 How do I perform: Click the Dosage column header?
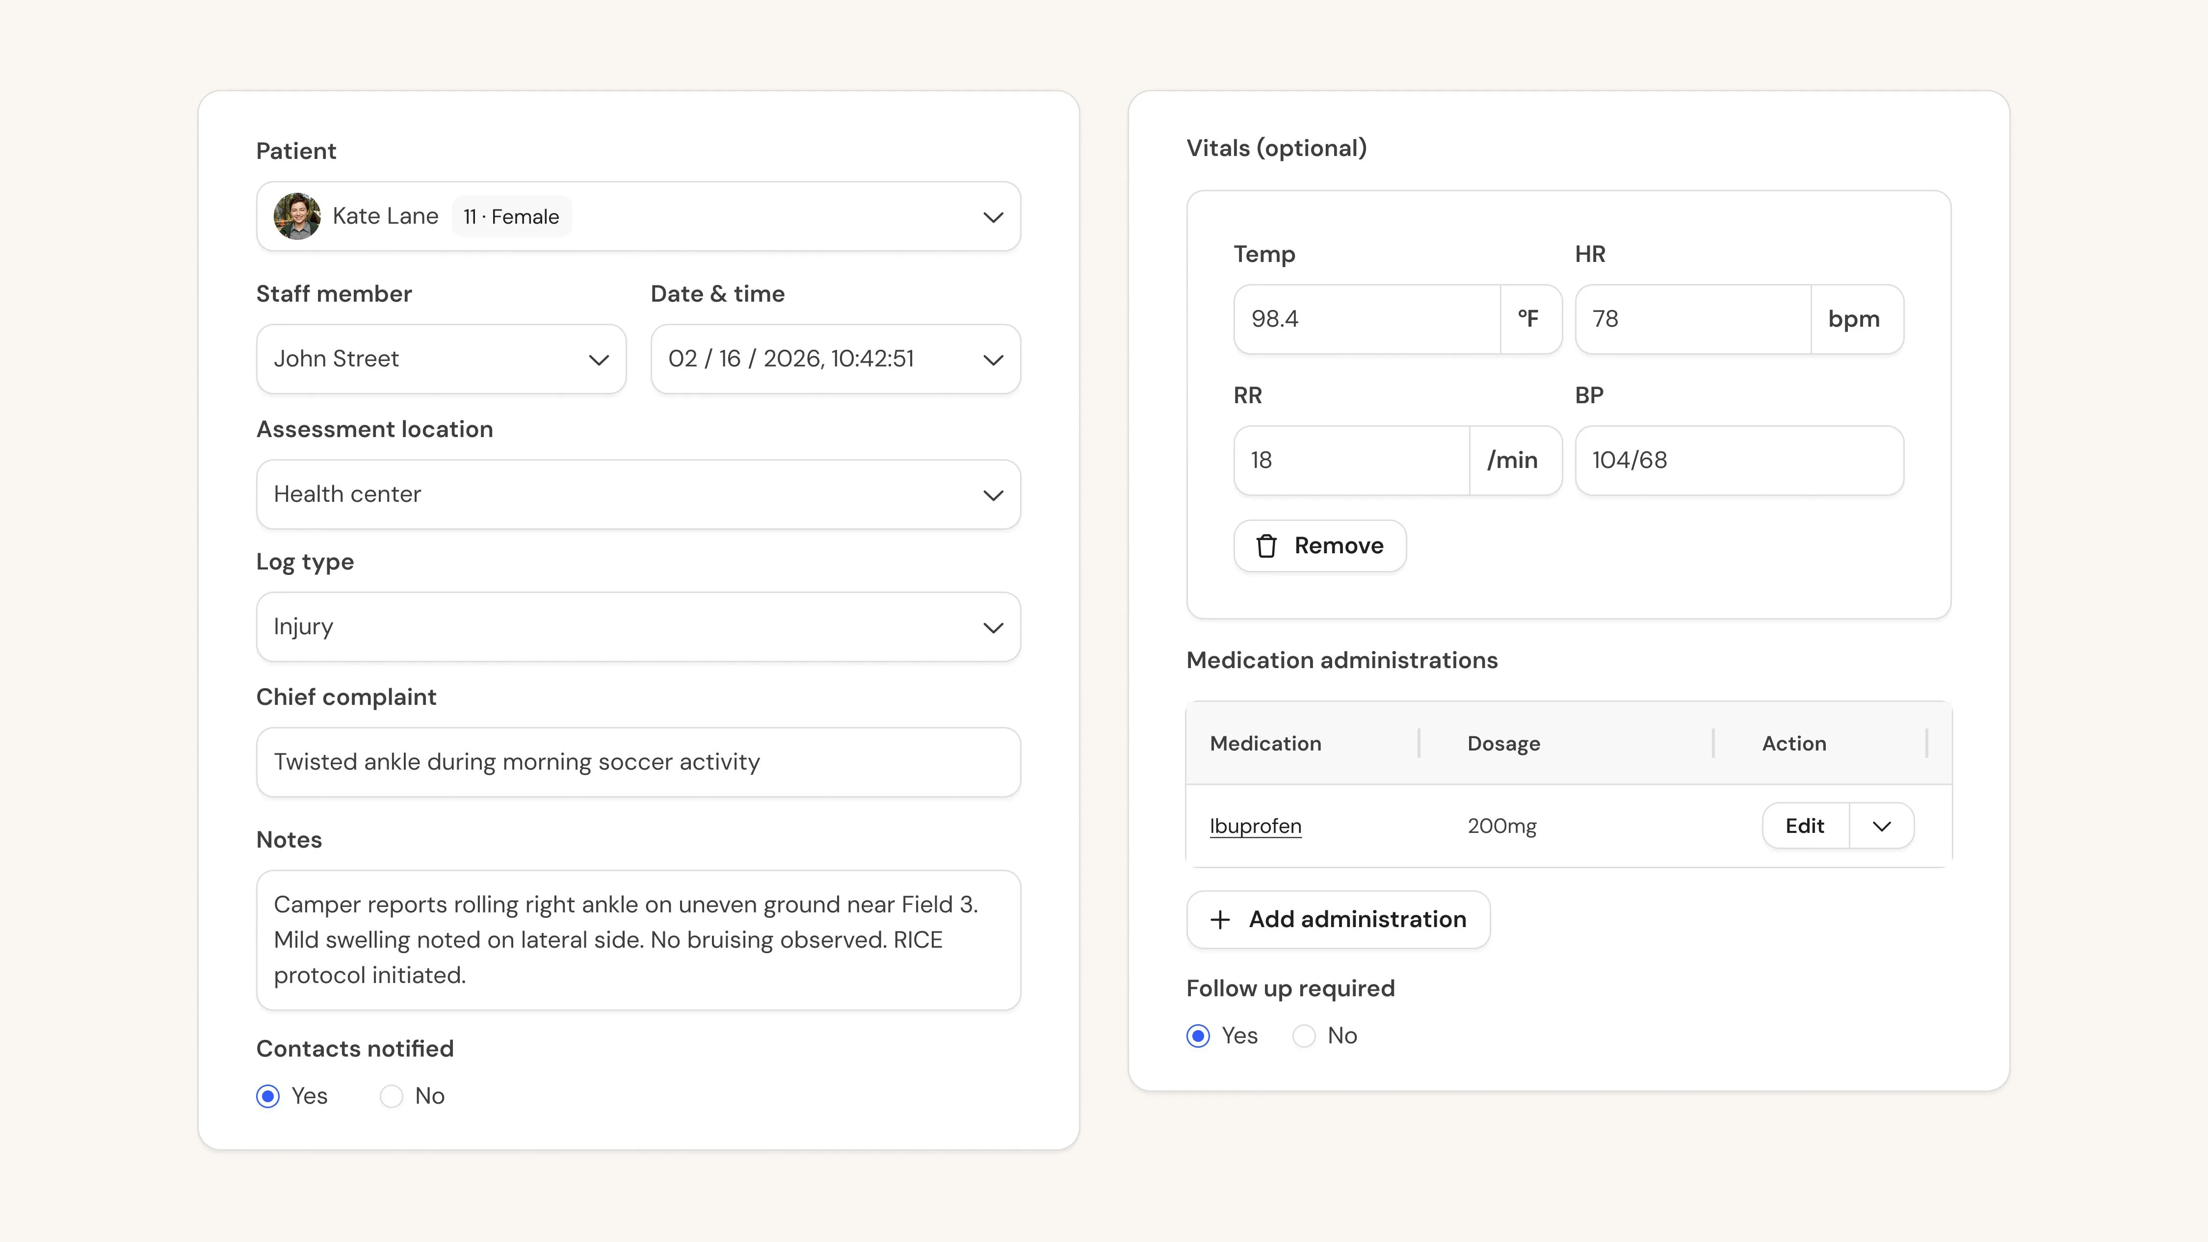pos(1503,744)
